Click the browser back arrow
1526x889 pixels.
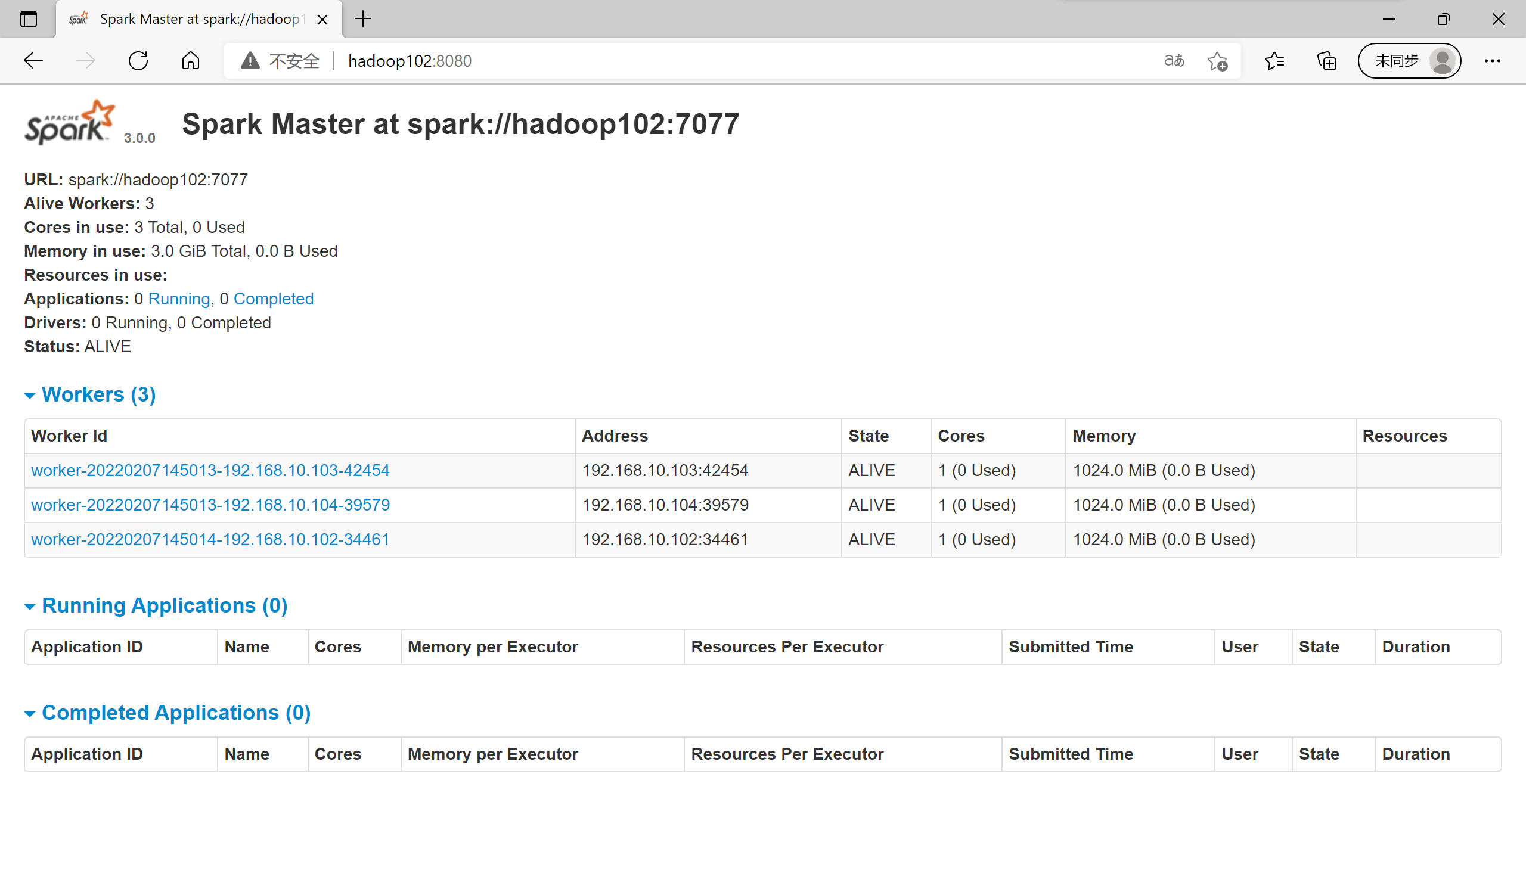point(33,61)
